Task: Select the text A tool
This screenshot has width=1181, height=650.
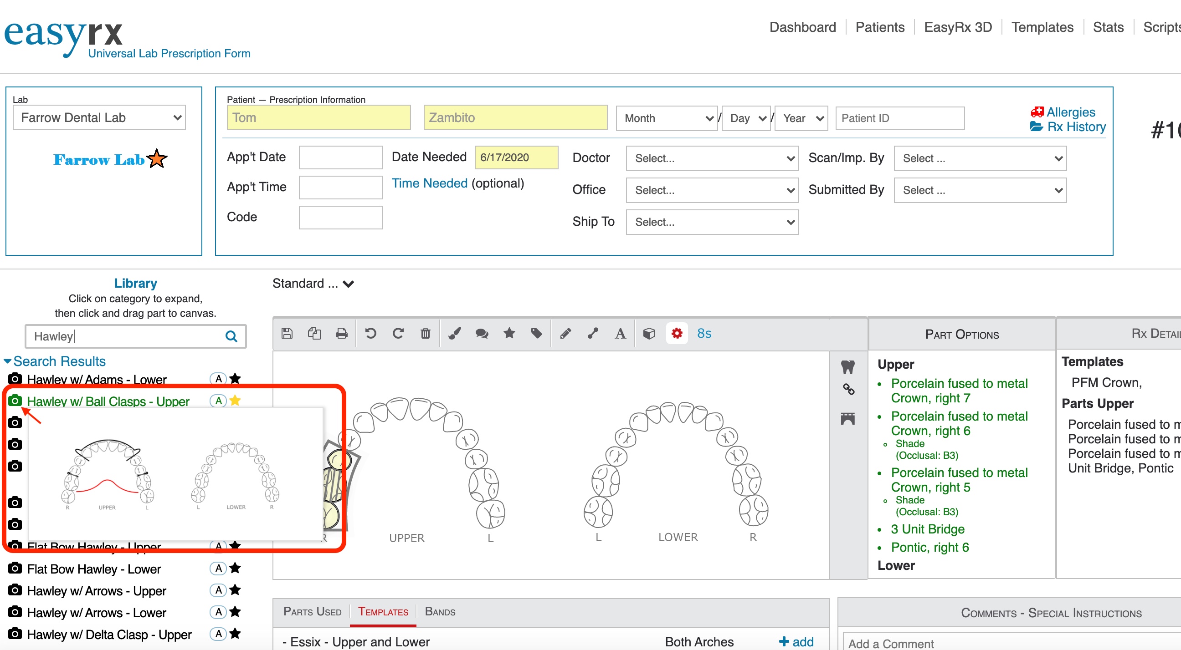Action: pyautogui.click(x=620, y=334)
